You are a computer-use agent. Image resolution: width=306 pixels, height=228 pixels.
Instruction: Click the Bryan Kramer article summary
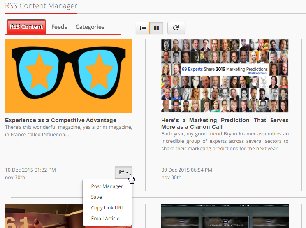coord(225,141)
